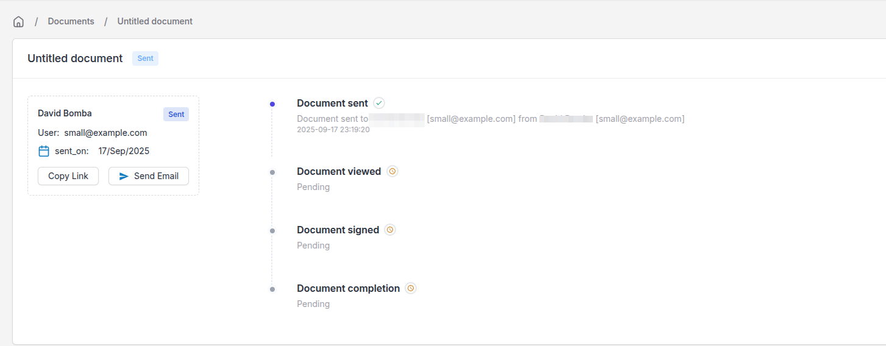The height and width of the screenshot is (346, 886).
Task: Click the clock icon beside Document viewed
Action: click(392, 171)
